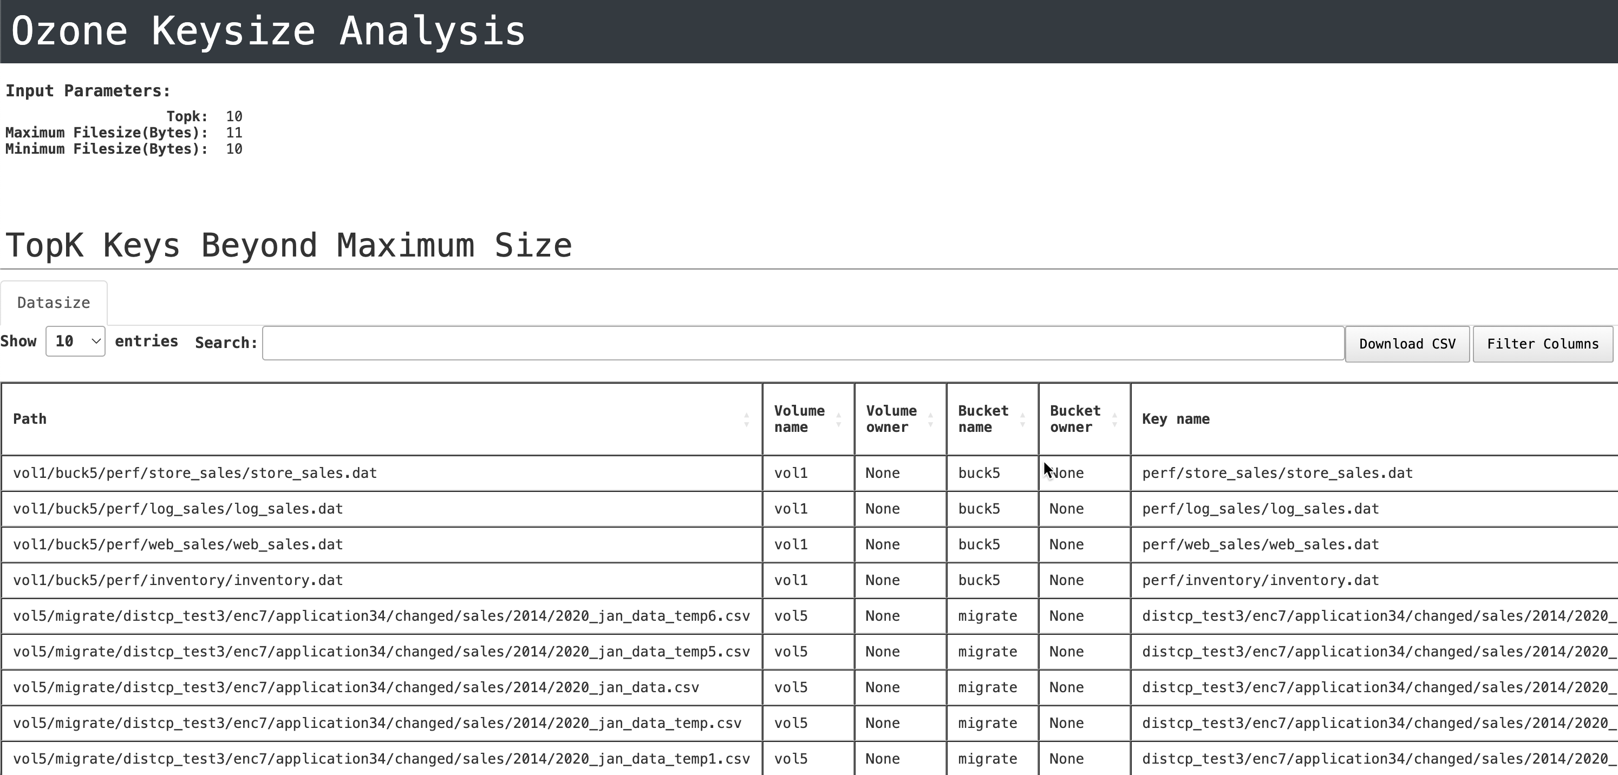Select the 2020_jan_data.csv row

tap(377, 687)
